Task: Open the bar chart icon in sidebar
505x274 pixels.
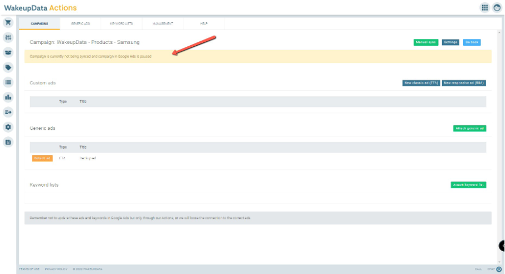Action: point(8,97)
